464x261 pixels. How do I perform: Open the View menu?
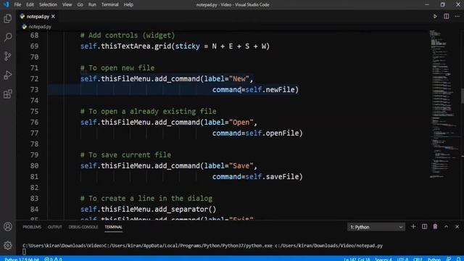pyautogui.click(x=67, y=5)
